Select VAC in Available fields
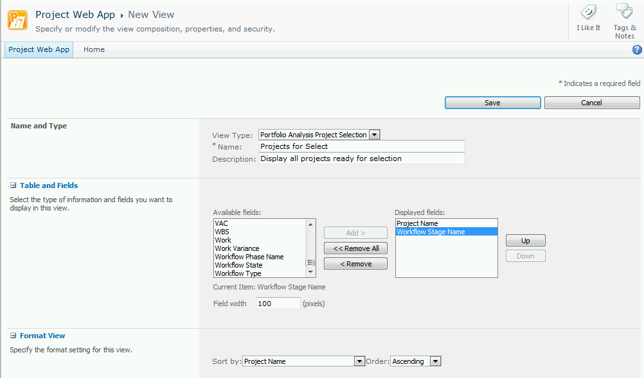Screen dimensions: 644x378 click(260, 223)
